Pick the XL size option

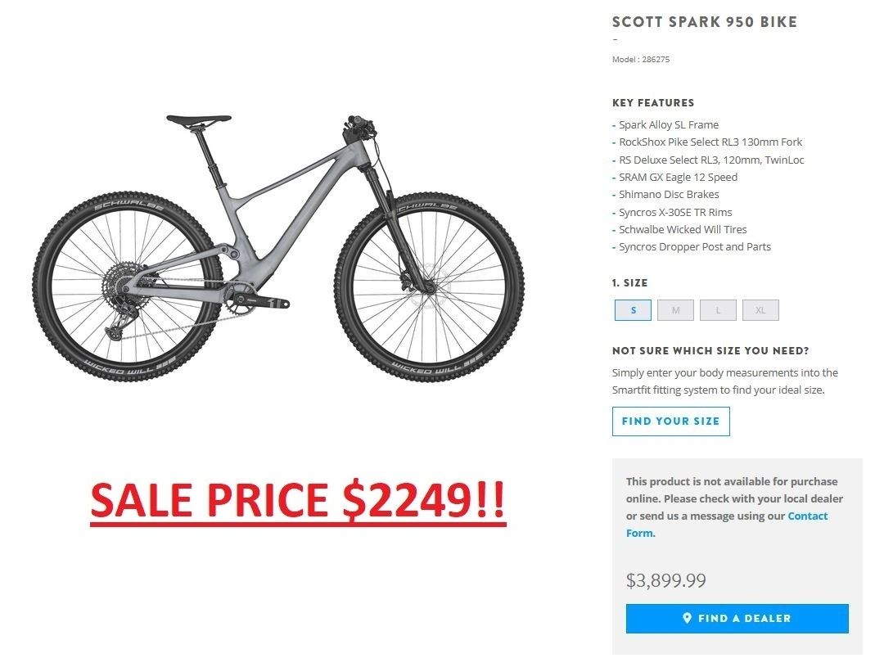[760, 310]
